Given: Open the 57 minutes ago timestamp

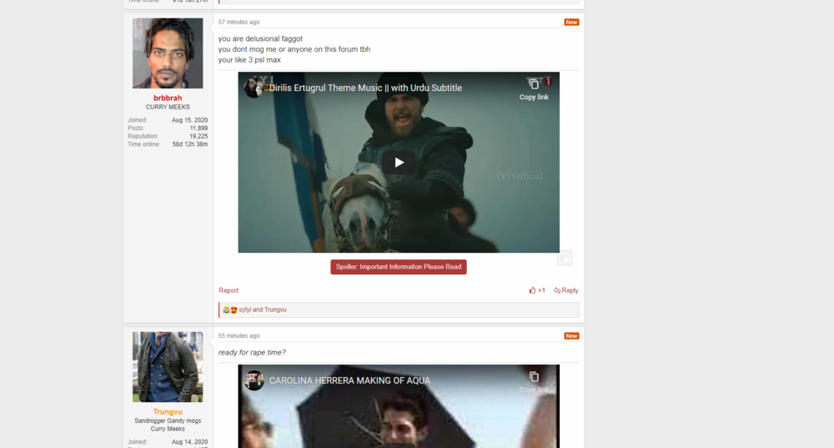Looking at the screenshot, I should point(239,22).
